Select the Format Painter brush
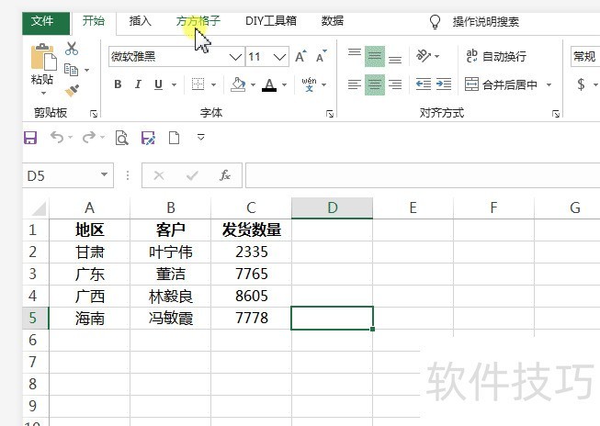Viewport: 600px width, 426px height. click(72, 91)
